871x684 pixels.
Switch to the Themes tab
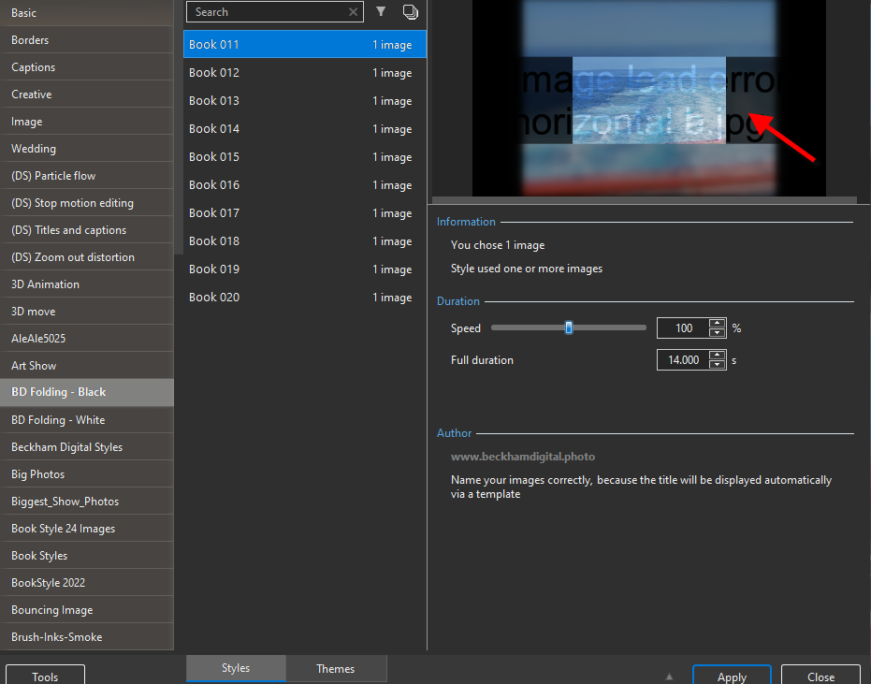(x=335, y=668)
